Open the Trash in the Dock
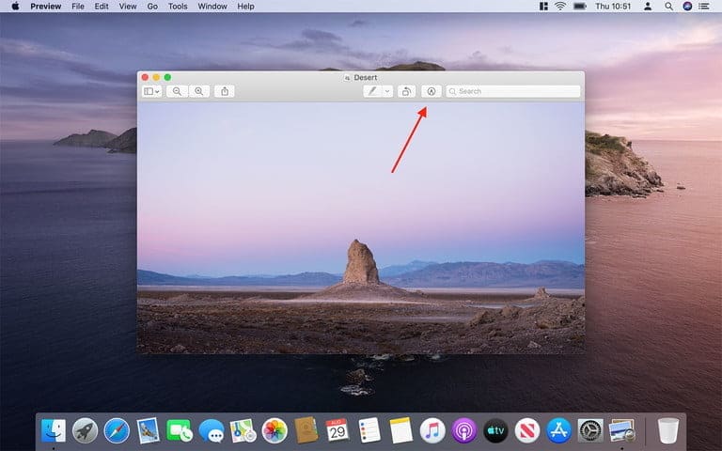This screenshot has width=722, height=451. click(x=667, y=431)
